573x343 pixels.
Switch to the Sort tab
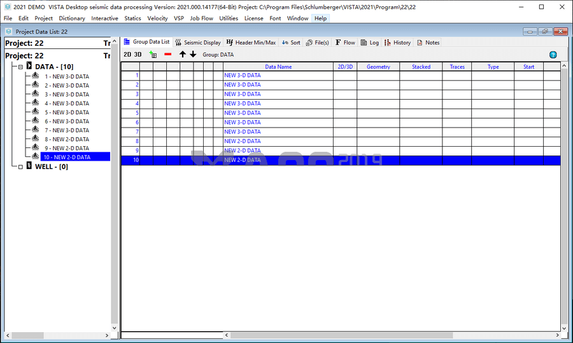pos(291,43)
